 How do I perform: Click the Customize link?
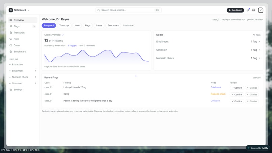[128, 25]
